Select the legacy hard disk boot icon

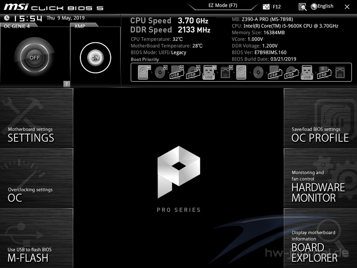(241, 73)
